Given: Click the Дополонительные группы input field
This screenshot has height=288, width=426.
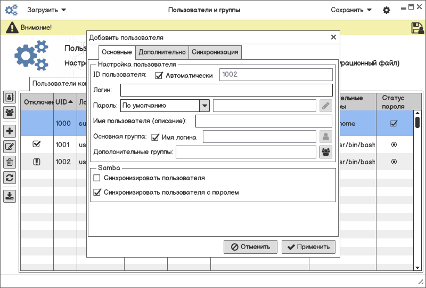Looking at the screenshot, I should 246,152.
